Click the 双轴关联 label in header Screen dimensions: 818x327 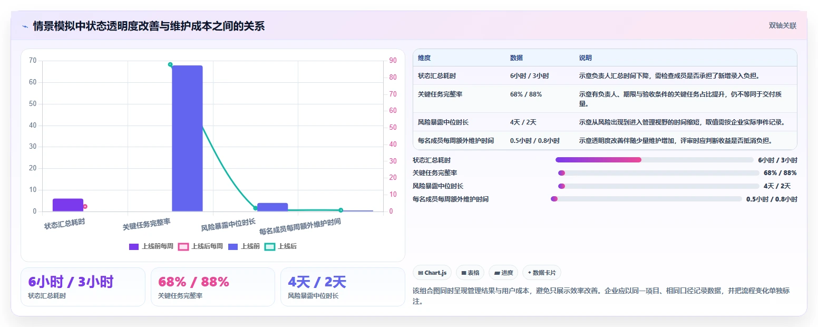click(x=782, y=25)
